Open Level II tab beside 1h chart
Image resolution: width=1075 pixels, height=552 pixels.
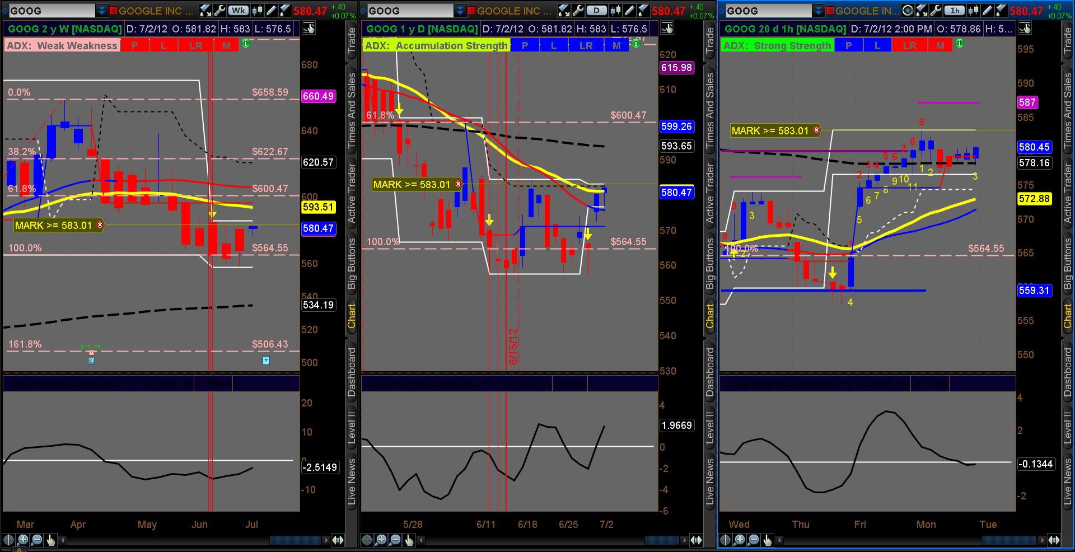point(1068,428)
